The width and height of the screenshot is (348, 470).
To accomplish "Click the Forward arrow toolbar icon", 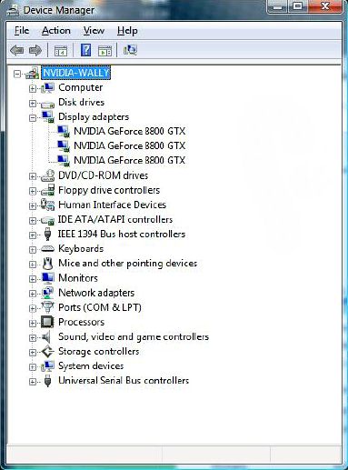I will click(x=35, y=50).
